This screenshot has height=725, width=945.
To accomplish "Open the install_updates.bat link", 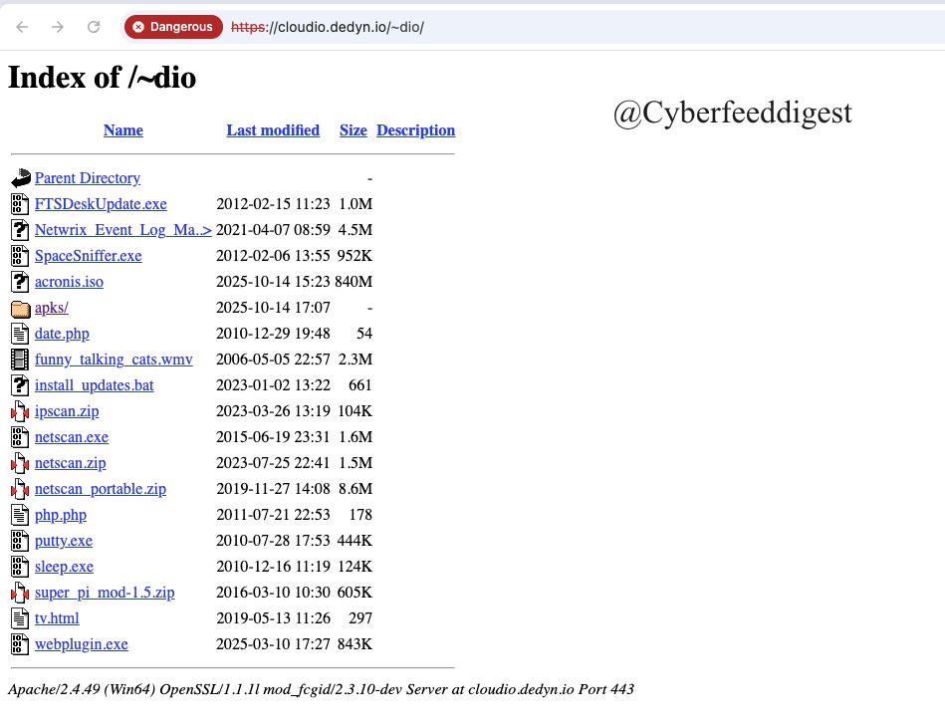I will pos(94,385).
